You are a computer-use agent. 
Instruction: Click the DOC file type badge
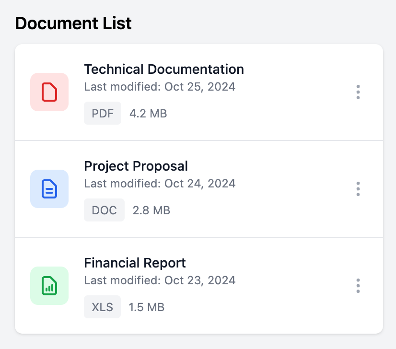click(105, 210)
